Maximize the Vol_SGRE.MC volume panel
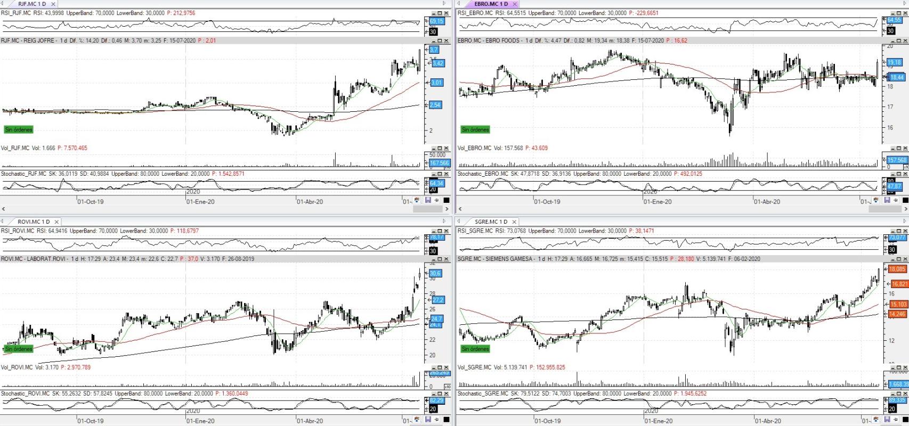909x426 pixels. tap(898, 367)
